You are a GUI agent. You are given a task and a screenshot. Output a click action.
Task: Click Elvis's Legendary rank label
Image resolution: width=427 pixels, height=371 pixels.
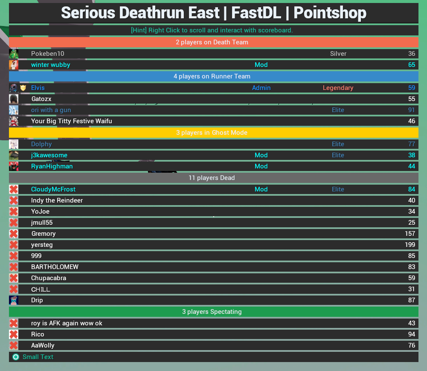point(338,88)
